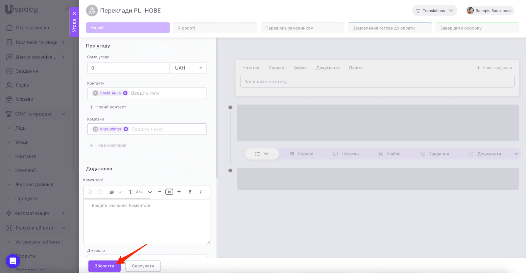Remove Сокіл Анна contact tag
The image size is (526, 273).
click(x=125, y=93)
